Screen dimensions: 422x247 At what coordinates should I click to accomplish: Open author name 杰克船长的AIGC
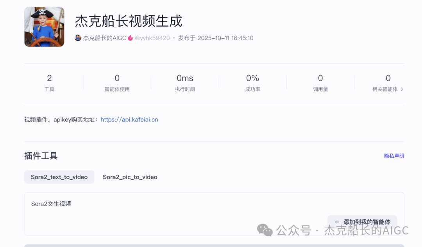(105, 38)
